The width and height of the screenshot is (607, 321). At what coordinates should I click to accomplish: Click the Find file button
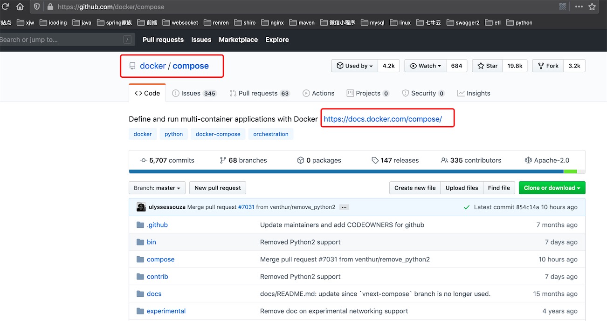[499, 188]
